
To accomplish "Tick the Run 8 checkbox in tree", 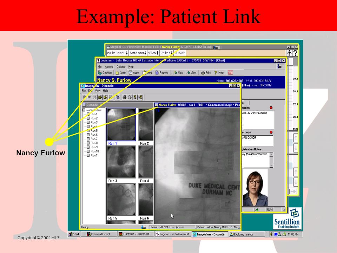I will (88, 143).
